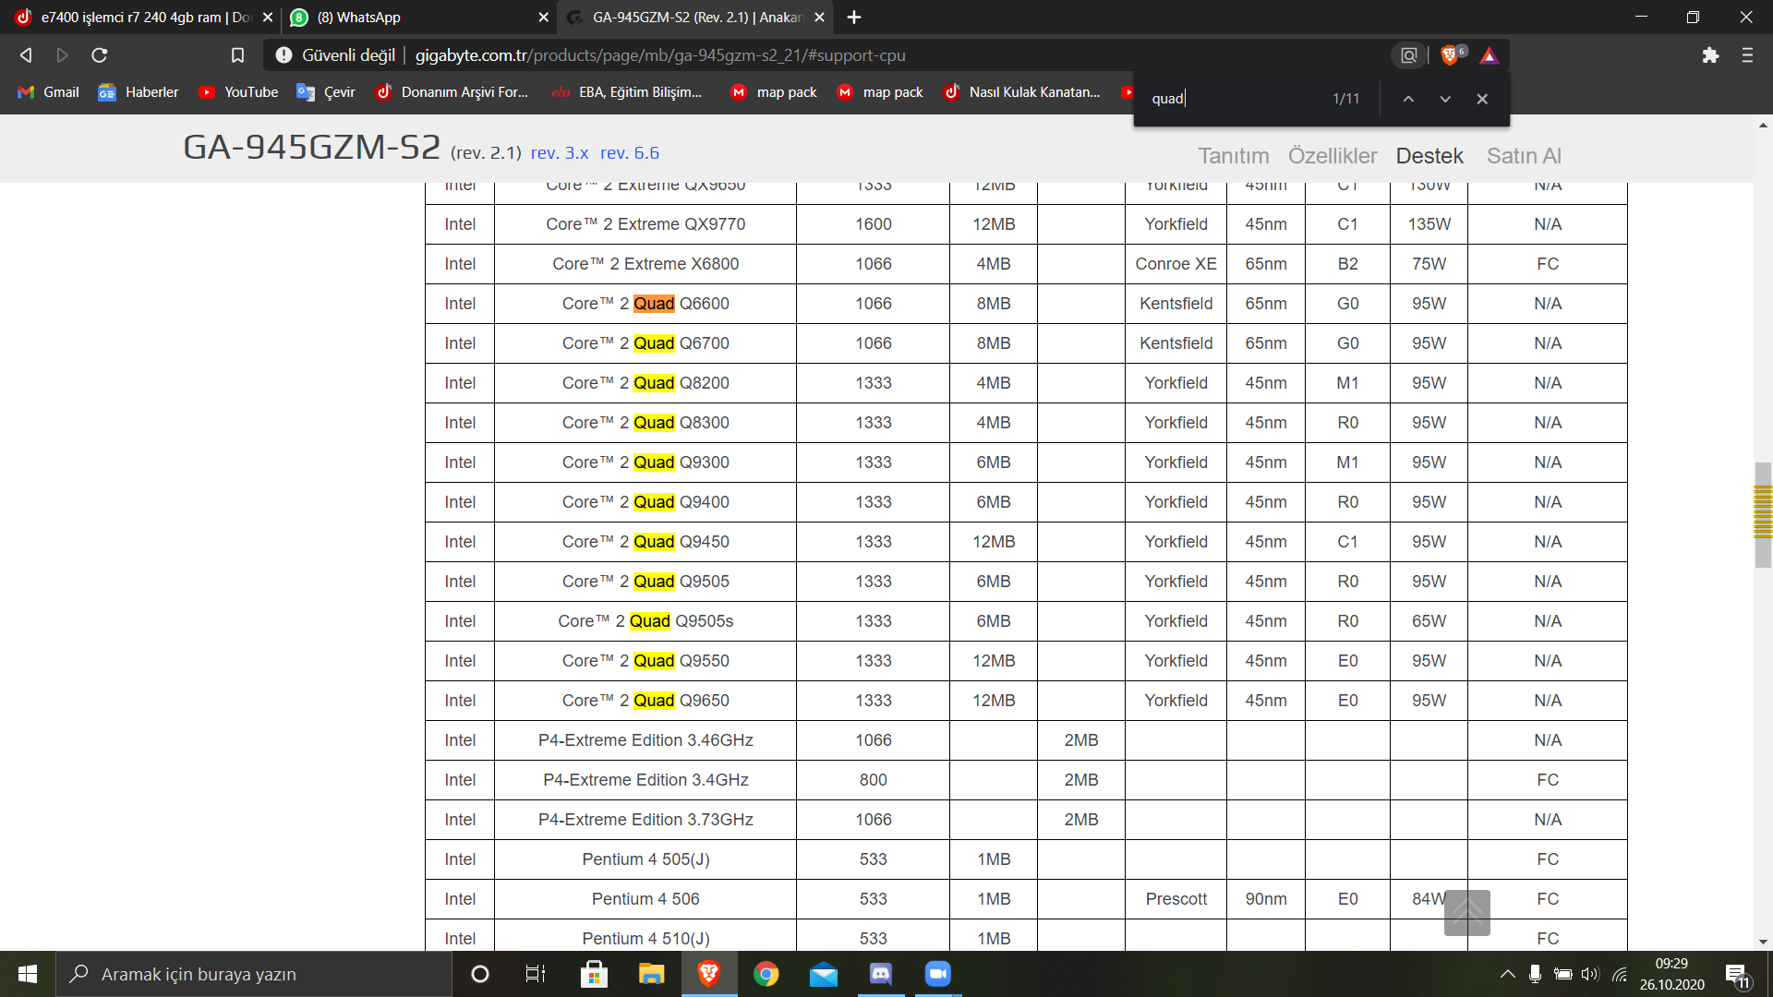Click the Core 2 Quad Q9505s cell
Viewport: 1773px width, 997px height.
pos(645,621)
